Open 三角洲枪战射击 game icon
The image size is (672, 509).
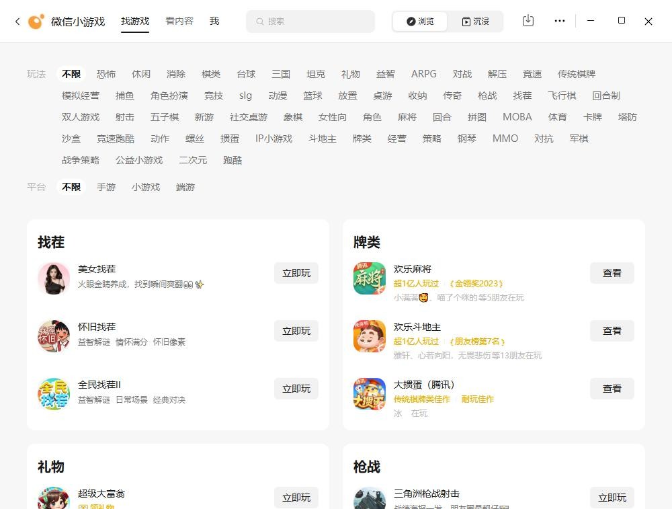370,498
